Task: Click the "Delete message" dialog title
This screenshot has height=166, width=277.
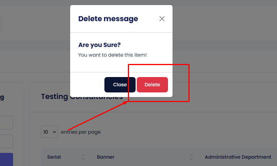Action: pyautogui.click(x=108, y=18)
